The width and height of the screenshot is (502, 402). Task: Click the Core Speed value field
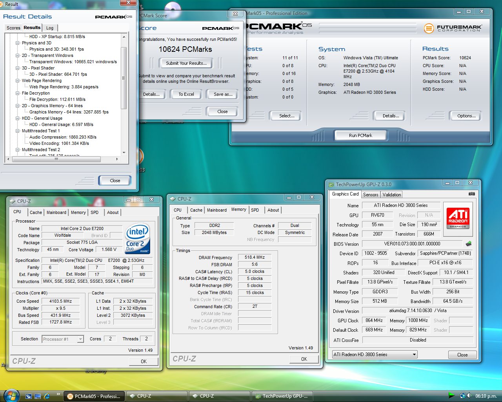pos(60,301)
